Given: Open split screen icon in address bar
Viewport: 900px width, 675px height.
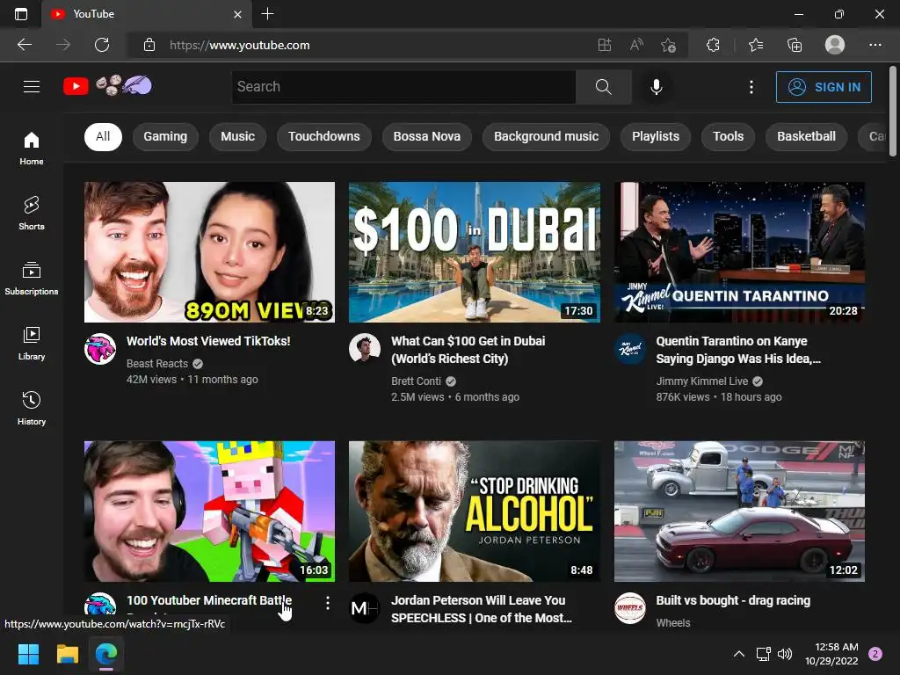Looking at the screenshot, I should 605,45.
